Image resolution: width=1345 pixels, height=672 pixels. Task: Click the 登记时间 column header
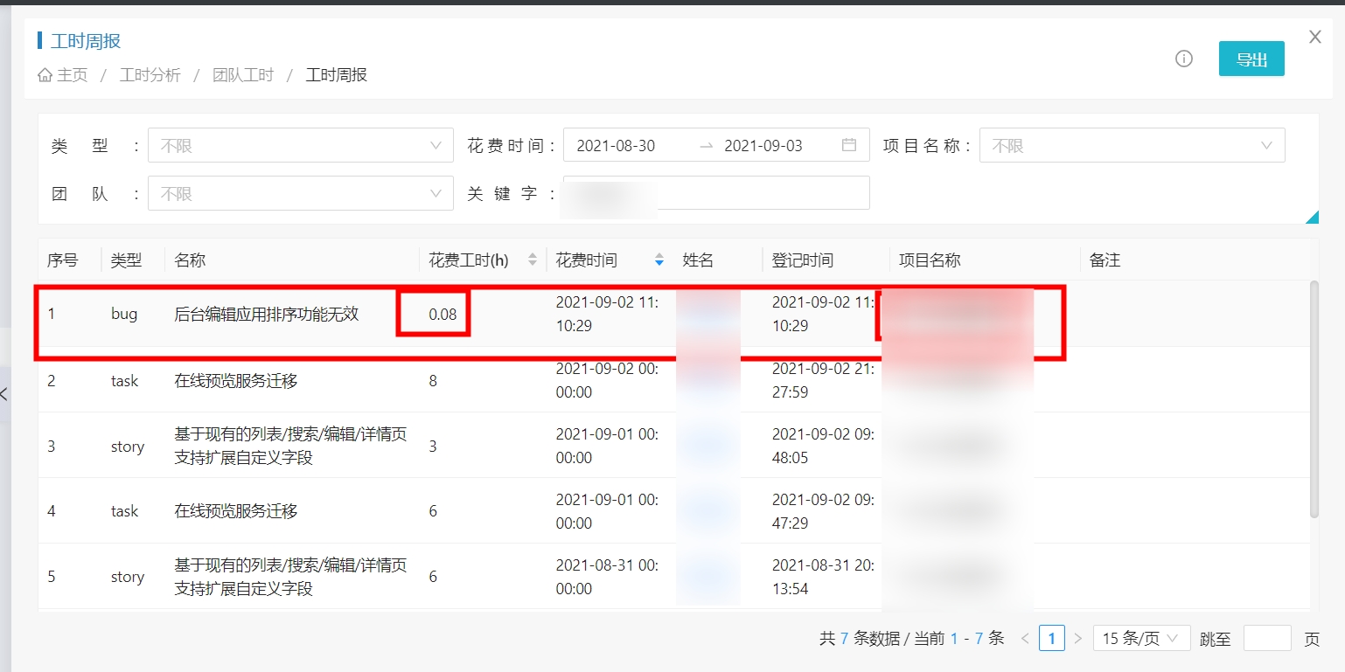click(x=802, y=260)
